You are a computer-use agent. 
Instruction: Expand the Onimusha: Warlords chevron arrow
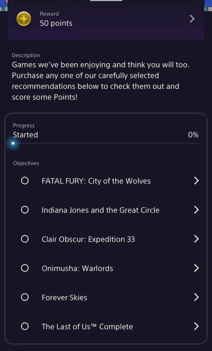pos(197,268)
